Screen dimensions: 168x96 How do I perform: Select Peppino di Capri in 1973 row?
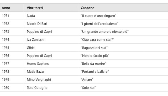tap(39, 32)
